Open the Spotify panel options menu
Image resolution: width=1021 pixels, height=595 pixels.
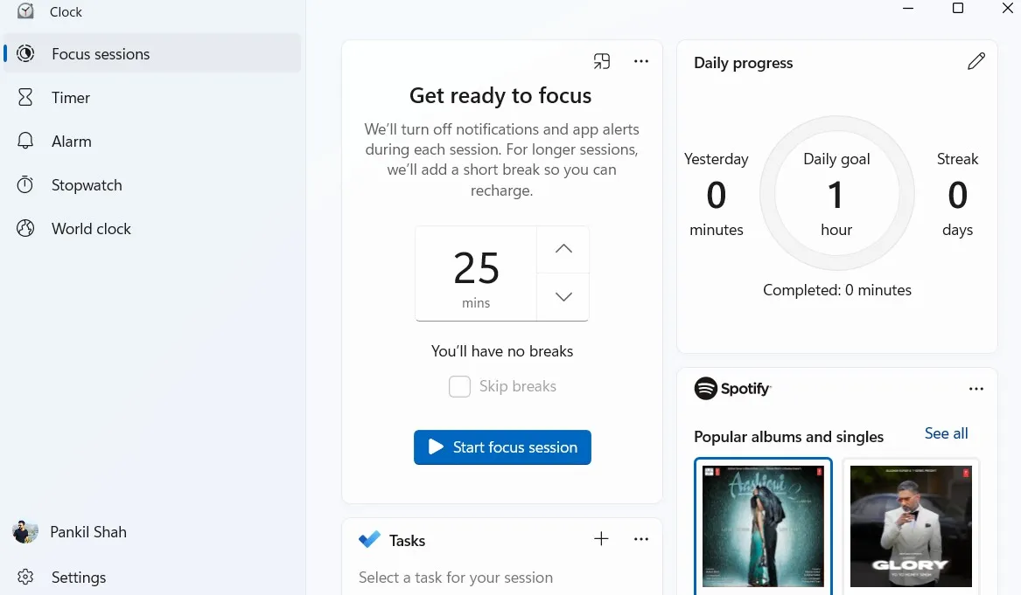tap(976, 388)
